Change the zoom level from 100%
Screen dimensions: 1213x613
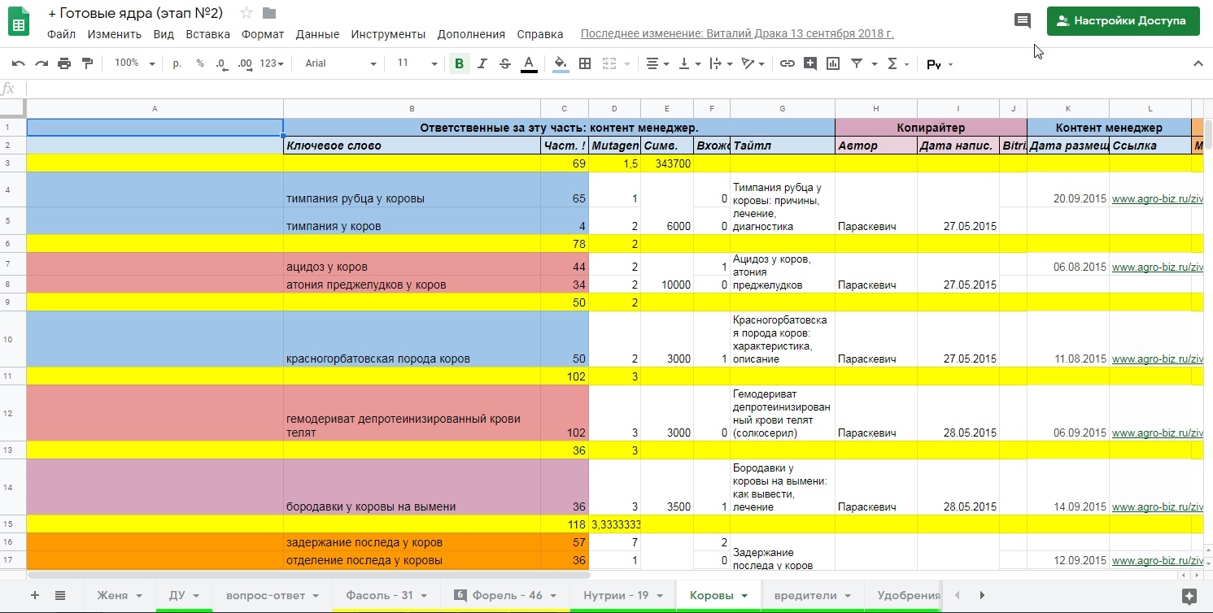click(135, 63)
